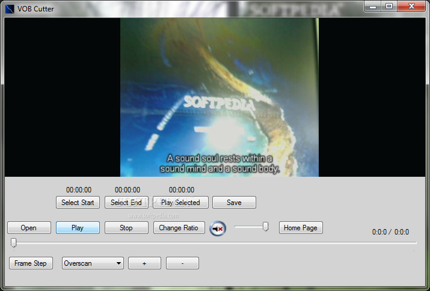The width and height of the screenshot is (430, 291).
Task: Click the 0:0:0 / 0:0:0 position readout
Action: coord(390,232)
